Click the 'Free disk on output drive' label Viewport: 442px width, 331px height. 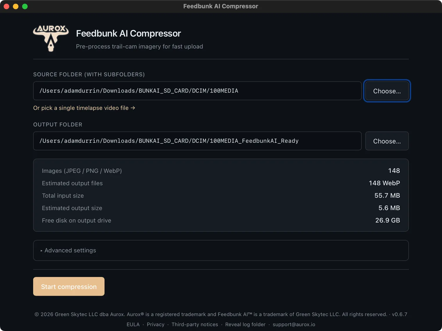tap(77, 220)
